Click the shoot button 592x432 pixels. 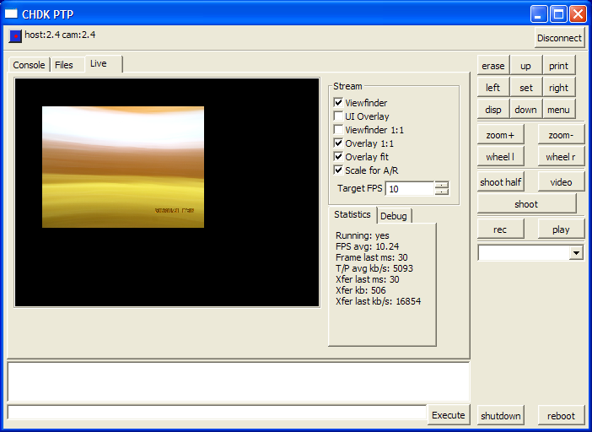click(x=526, y=204)
